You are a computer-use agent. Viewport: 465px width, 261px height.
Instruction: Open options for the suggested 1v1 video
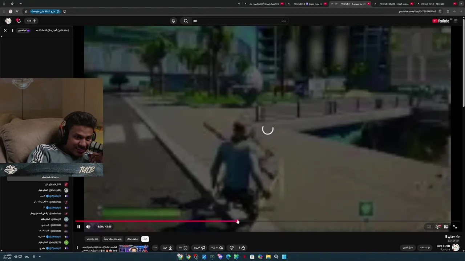click(x=77, y=248)
